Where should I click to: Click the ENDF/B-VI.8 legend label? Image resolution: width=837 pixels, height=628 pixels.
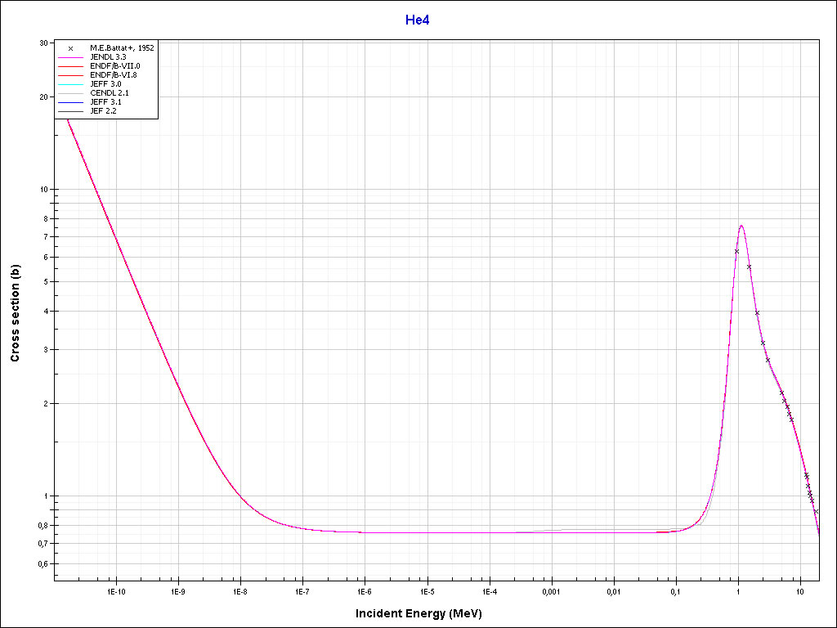(114, 75)
